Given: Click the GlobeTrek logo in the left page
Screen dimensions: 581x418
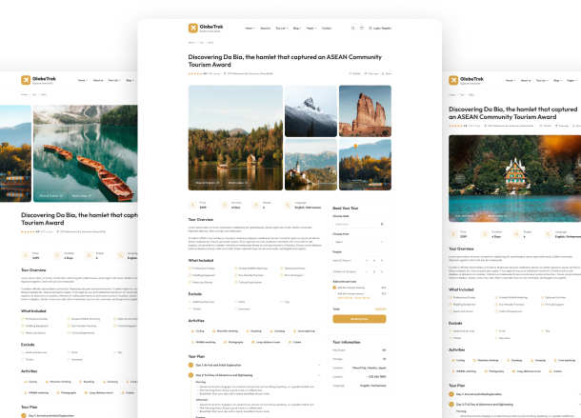Looking at the screenshot, I should click(x=38, y=80).
